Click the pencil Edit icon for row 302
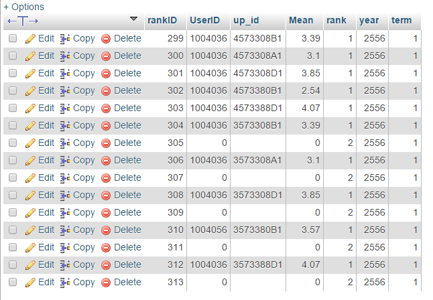 30,91
